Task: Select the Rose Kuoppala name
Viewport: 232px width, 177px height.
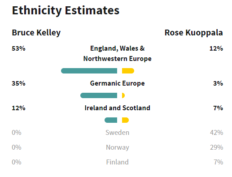Action: [x=194, y=33]
